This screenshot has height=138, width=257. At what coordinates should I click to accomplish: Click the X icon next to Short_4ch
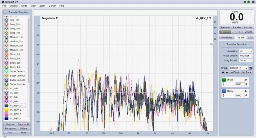click(x=6, y=67)
